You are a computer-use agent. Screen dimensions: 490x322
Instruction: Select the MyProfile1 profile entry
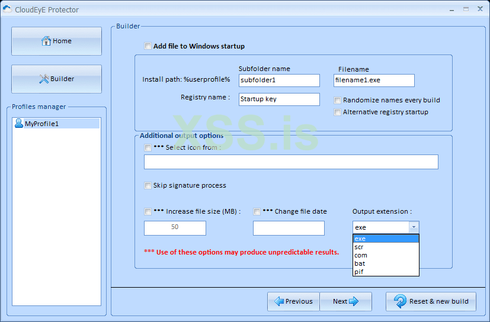[x=56, y=124]
